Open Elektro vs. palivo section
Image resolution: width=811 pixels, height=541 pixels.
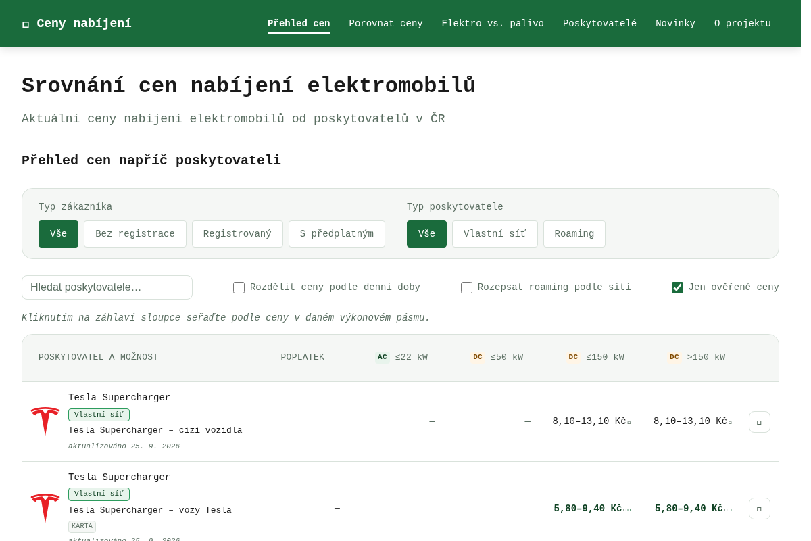[493, 24]
